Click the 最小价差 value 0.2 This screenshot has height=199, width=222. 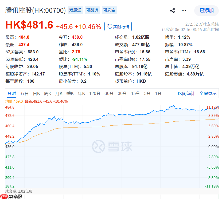tap(83, 81)
